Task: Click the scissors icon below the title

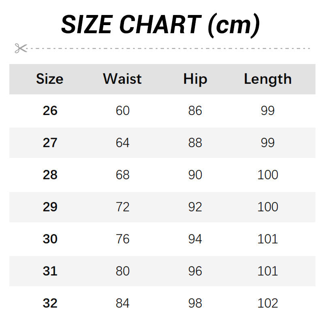Action: tap(21, 48)
